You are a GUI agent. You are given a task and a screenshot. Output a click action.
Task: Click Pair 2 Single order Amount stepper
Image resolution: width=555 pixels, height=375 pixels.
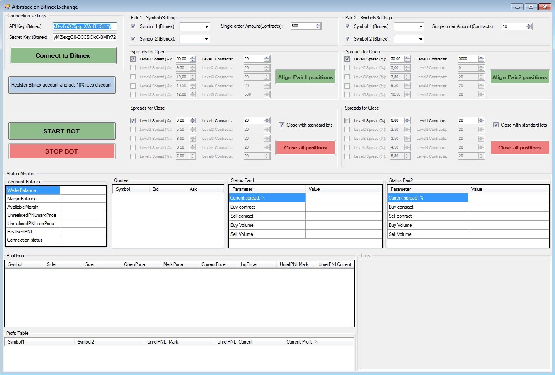click(529, 26)
